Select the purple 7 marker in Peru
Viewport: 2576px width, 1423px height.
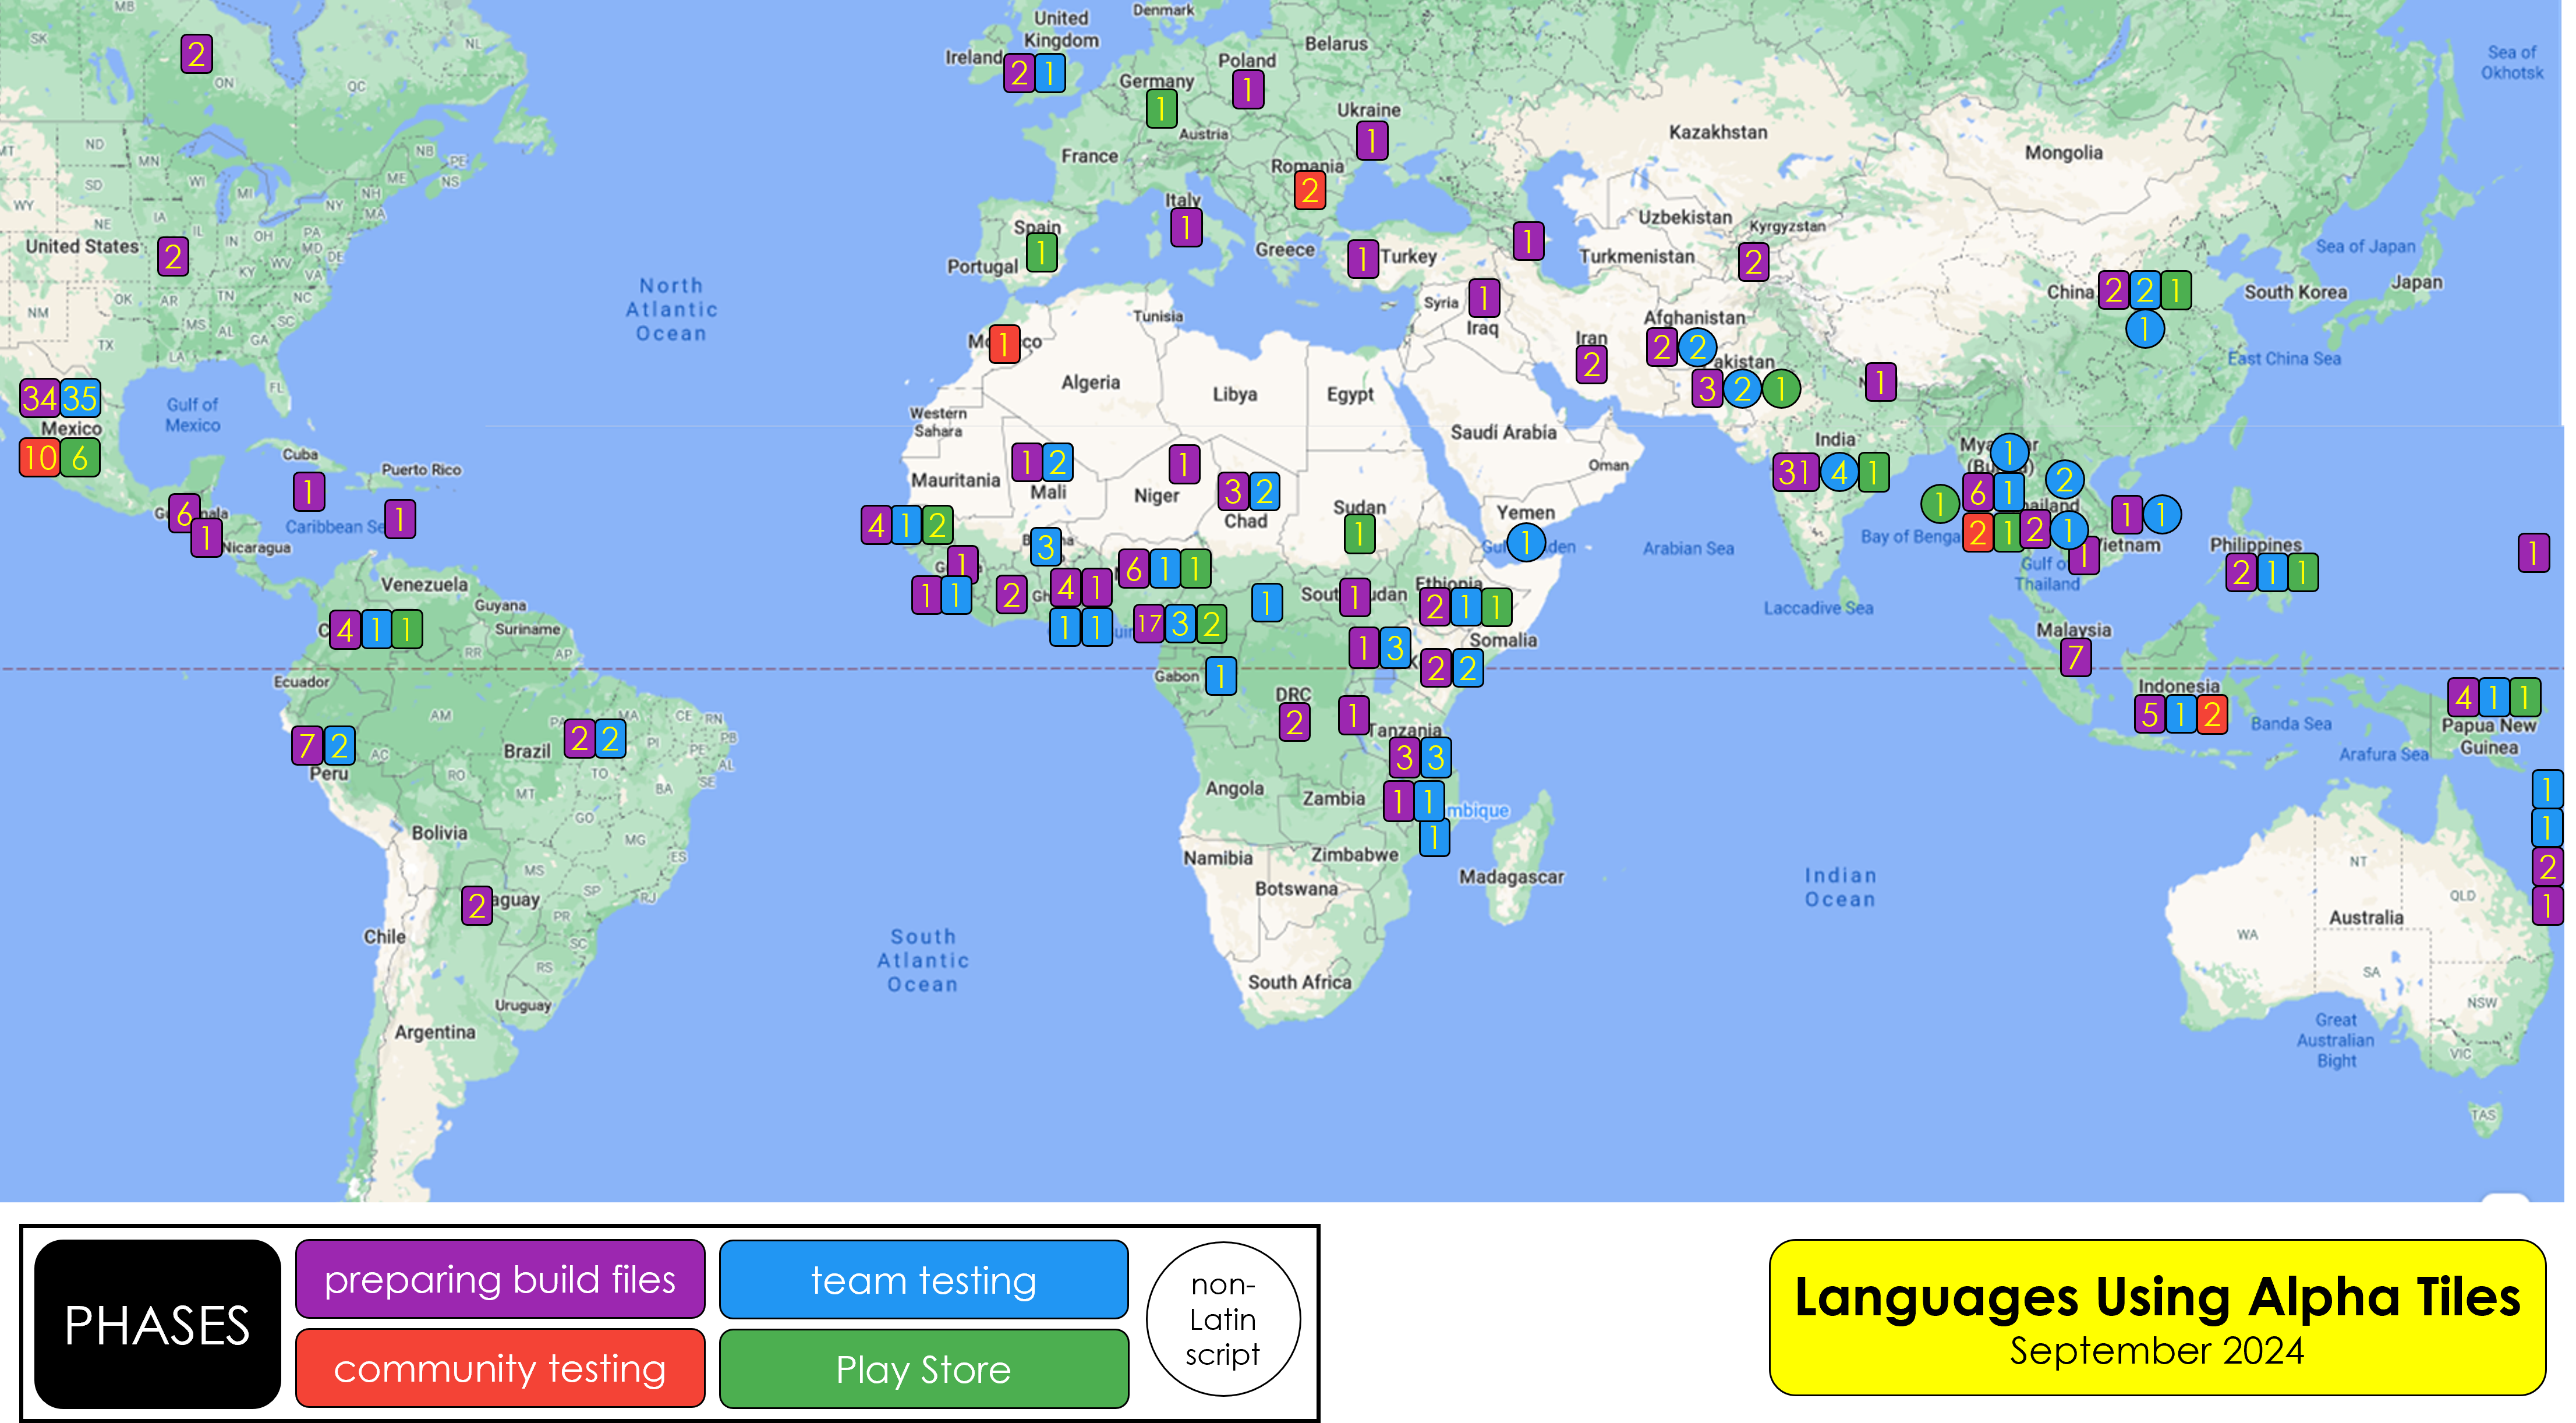[x=307, y=746]
